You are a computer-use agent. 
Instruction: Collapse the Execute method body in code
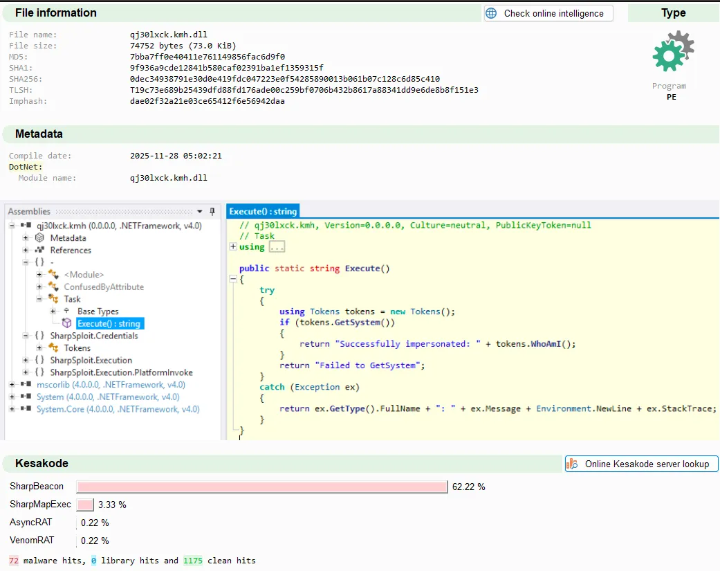point(233,279)
